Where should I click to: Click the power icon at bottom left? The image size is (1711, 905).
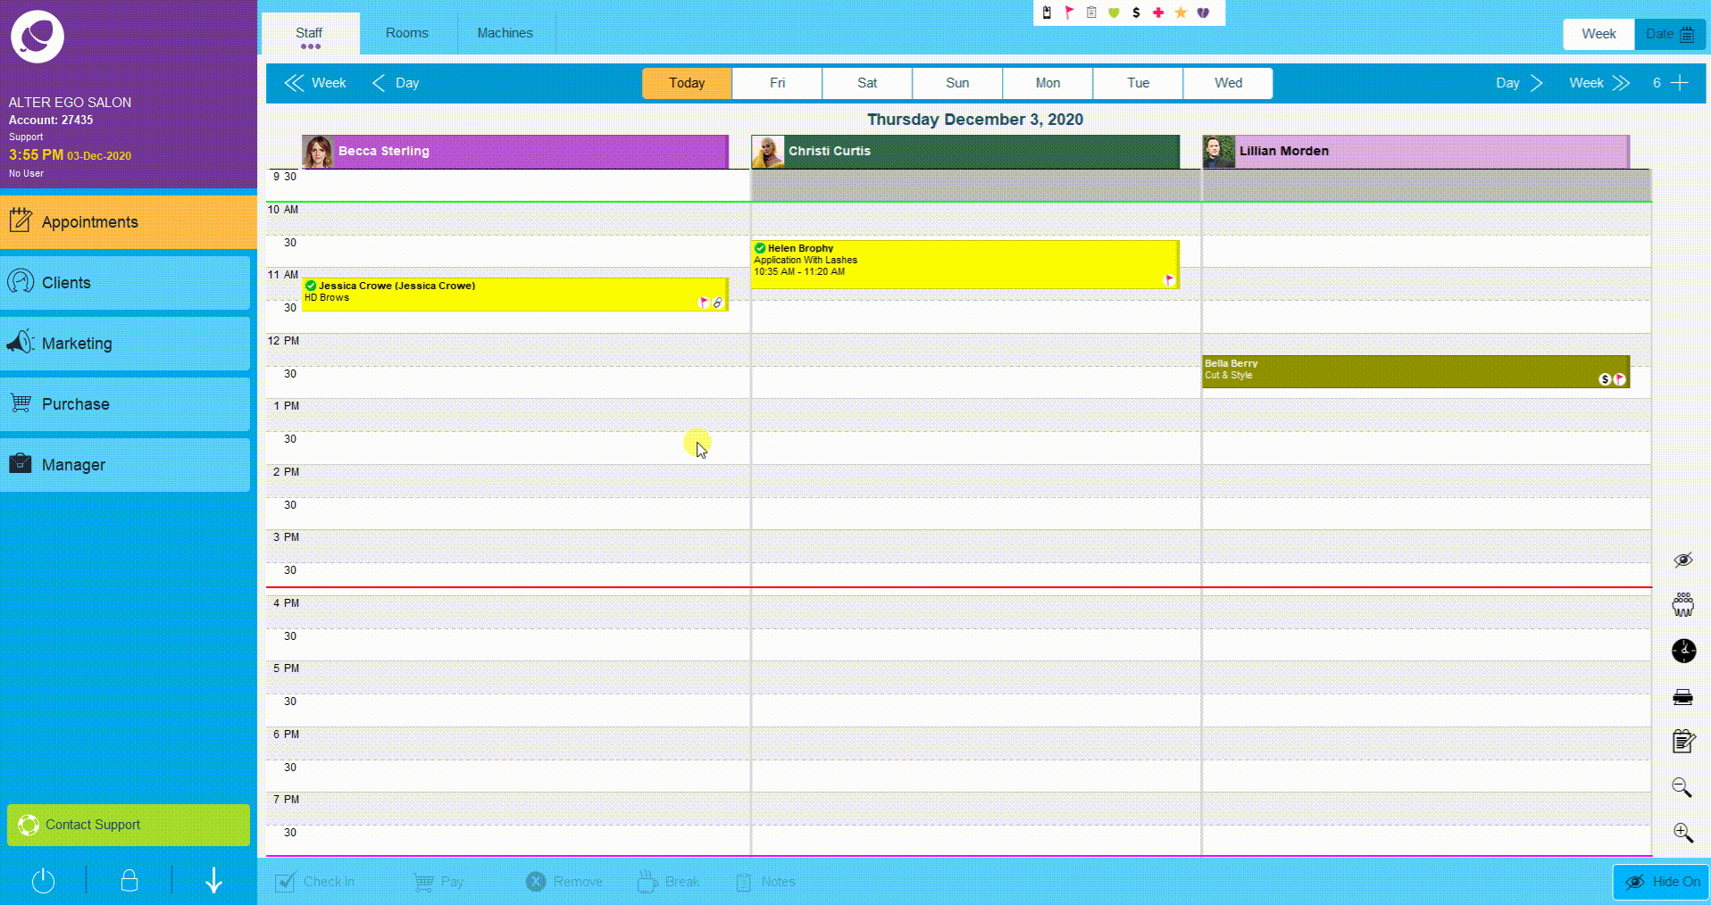tap(43, 881)
